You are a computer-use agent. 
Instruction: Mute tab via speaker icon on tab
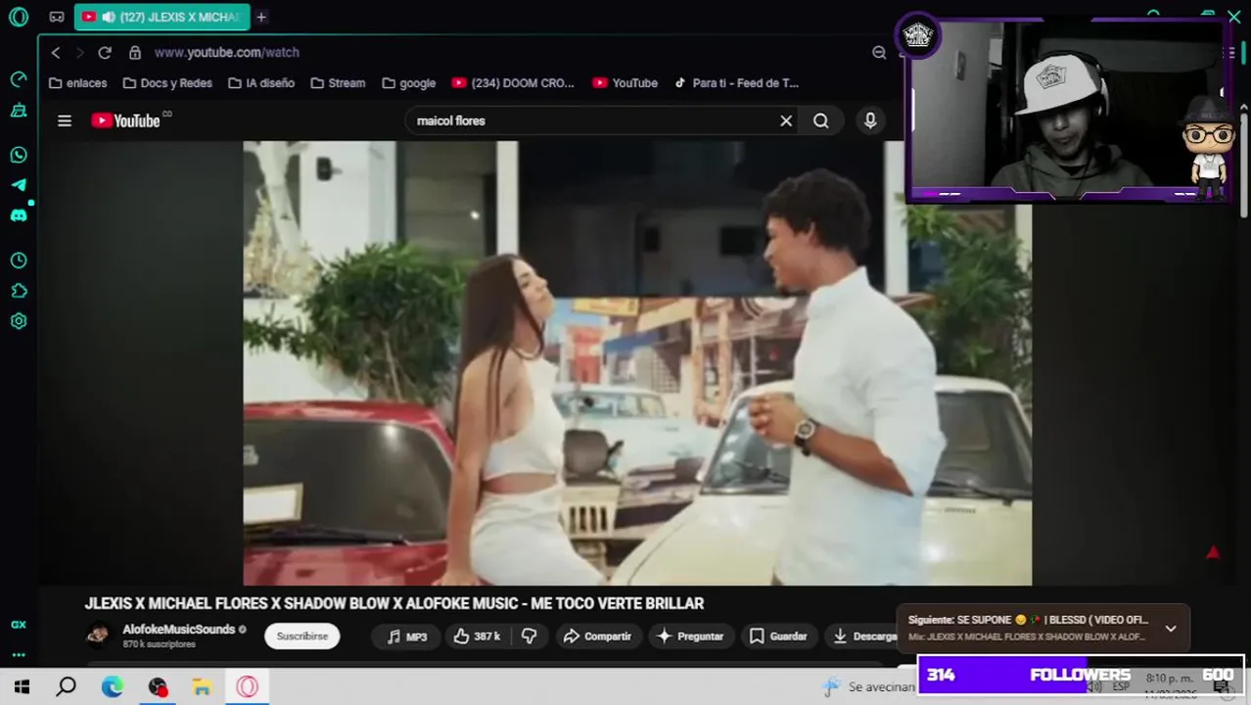pos(109,17)
